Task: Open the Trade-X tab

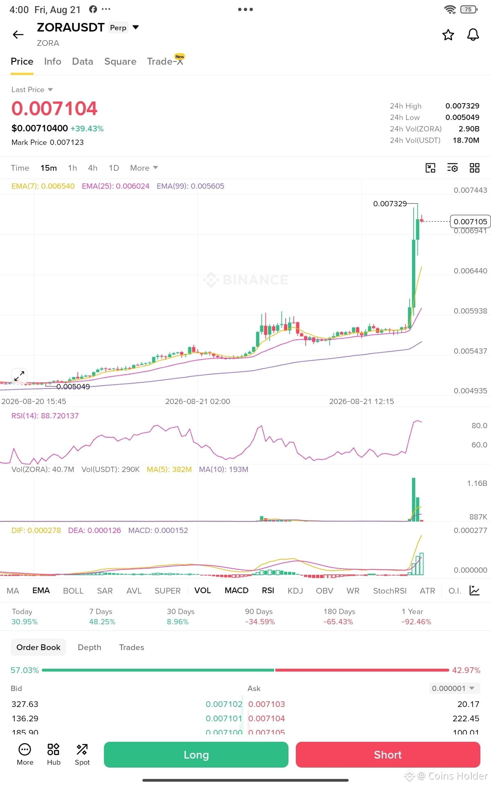Action: [165, 61]
